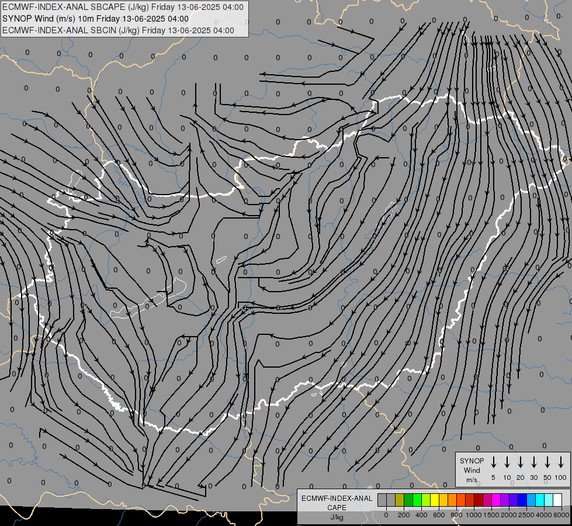
Task: Pick the pale cyan swatch after 4000
Action: [x=549, y=500]
